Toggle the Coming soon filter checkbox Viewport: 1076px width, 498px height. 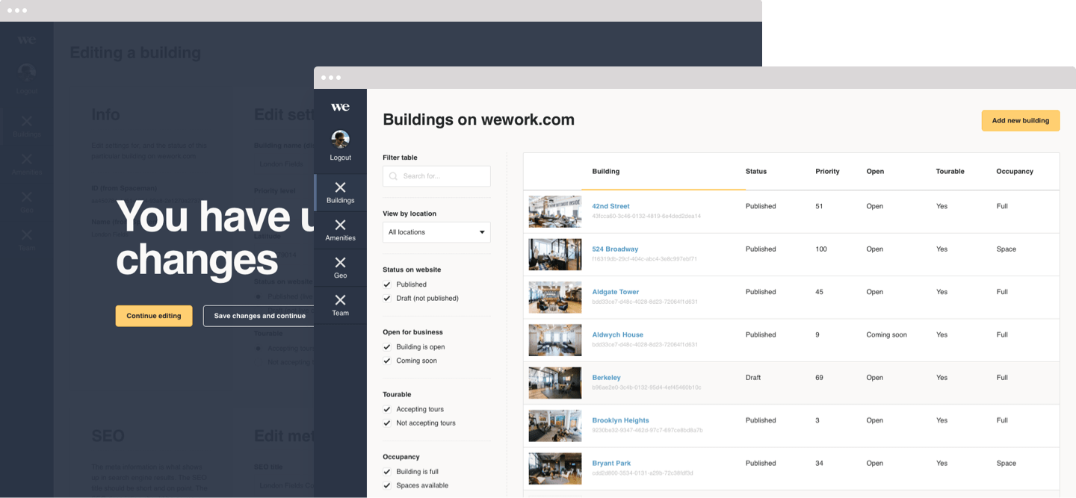pos(387,361)
